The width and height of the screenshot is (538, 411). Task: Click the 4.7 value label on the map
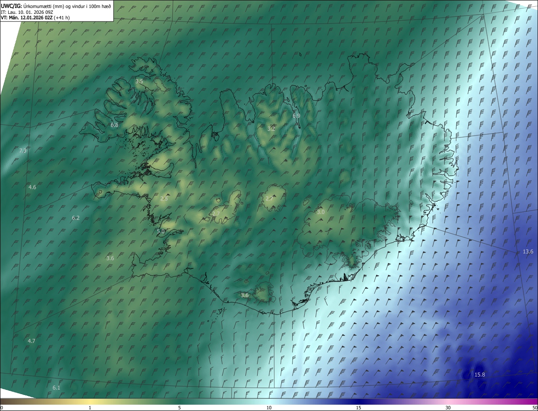coord(31,341)
